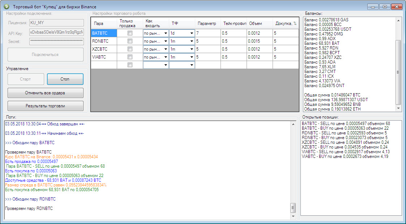Select the XZCBTC SELL open position line

(345, 142)
